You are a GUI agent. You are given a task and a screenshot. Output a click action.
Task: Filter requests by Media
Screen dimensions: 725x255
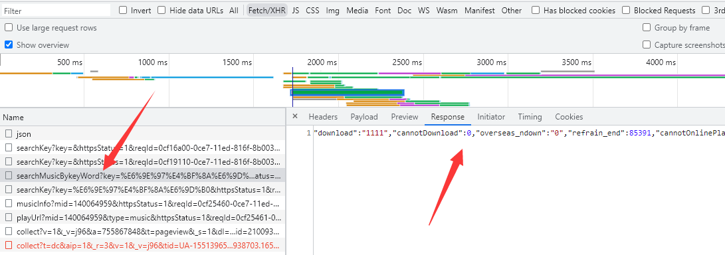(x=358, y=10)
